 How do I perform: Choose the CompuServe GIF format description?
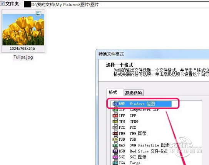point(144,110)
